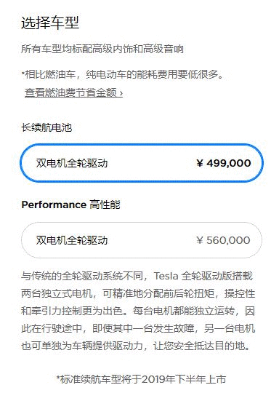Click the last description line ending 安全抵达目的地
Screen dimensions: 279x401
pyautogui.click(x=136, y=346)
